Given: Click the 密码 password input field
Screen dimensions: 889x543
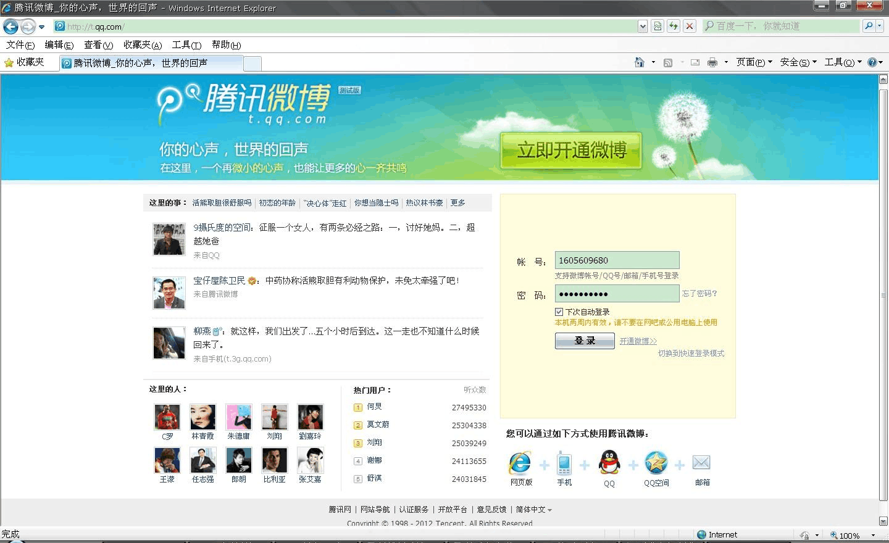Looking at the screenshot, I should click(617, 294).
